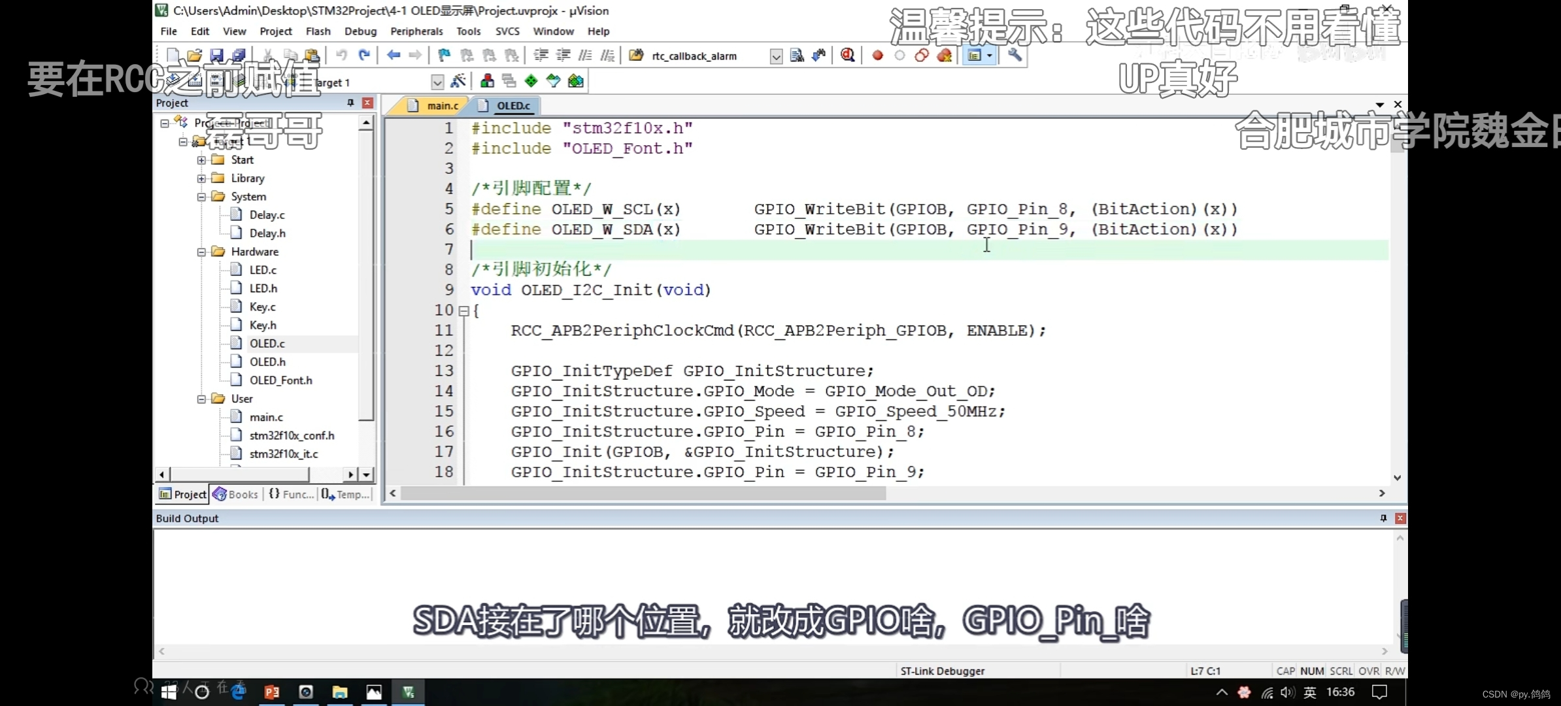
Task: Unindent selected lines icon
Action: (x=563, y=56)
